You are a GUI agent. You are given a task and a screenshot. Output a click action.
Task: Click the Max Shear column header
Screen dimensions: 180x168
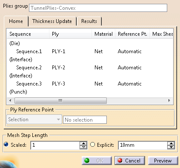point(161,34)
